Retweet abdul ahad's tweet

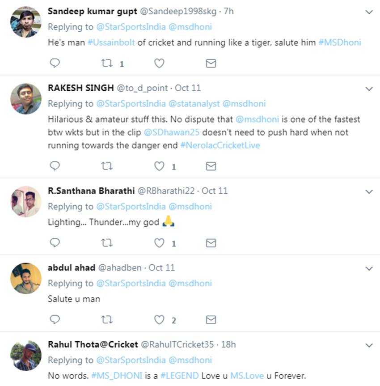click(107, 320)
